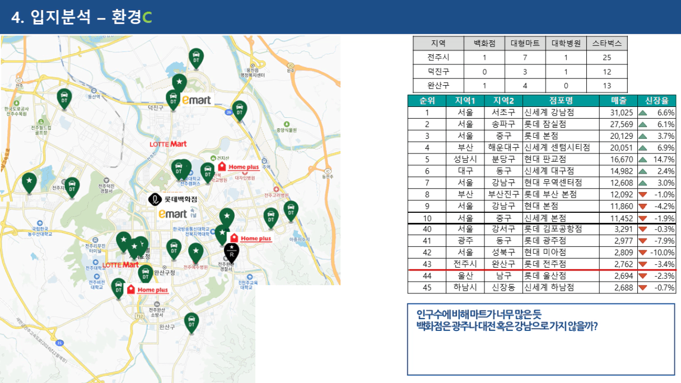Click the star pin right of the lower emart
Screen dimensions: 681x383
pos(227,218)
